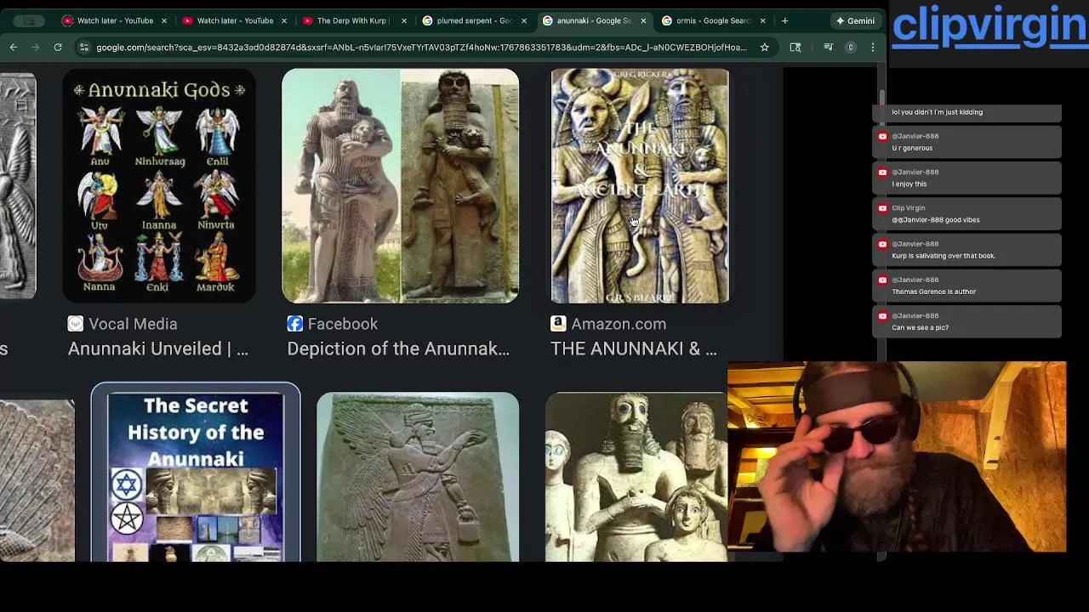The image size is (1089, 612).
Task: Click the webcam video overlay
Action: 897,457
